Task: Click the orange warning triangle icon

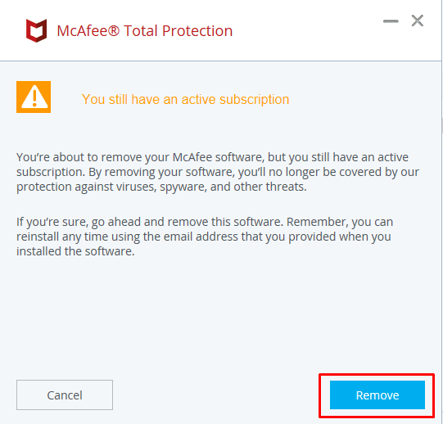Action: coord(34,97)
